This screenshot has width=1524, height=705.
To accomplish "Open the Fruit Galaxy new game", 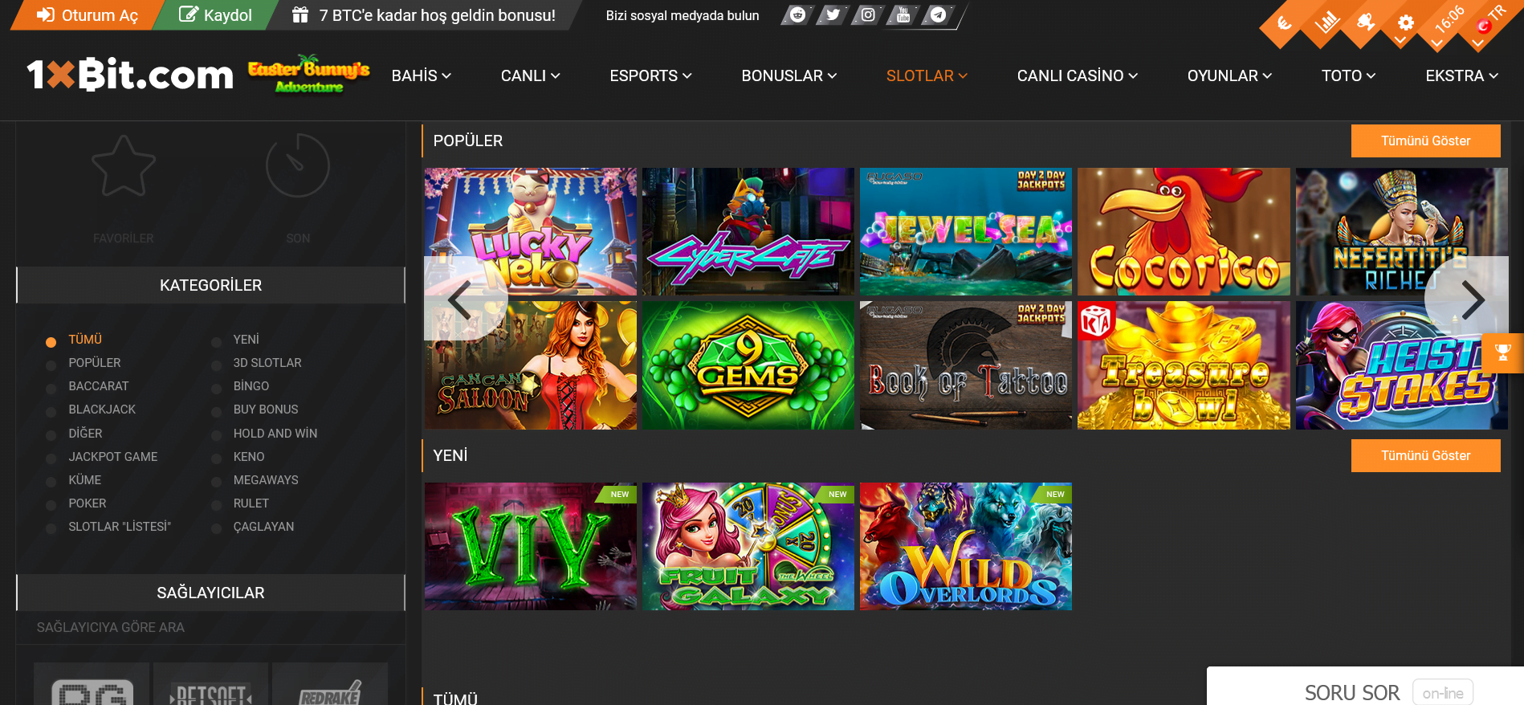I will click(748, 546).
